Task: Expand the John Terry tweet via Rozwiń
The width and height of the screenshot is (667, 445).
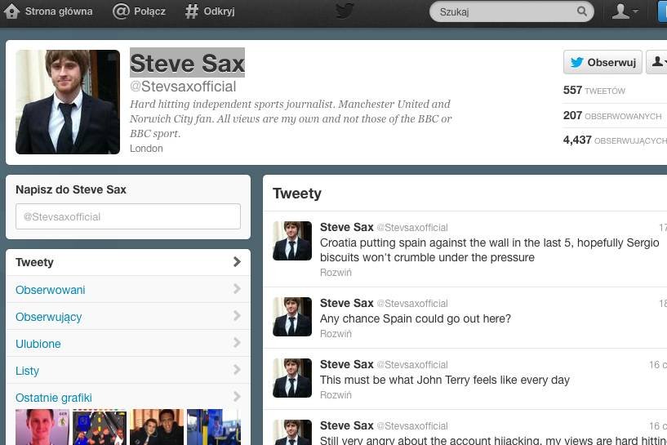Action: click(336, 395)
